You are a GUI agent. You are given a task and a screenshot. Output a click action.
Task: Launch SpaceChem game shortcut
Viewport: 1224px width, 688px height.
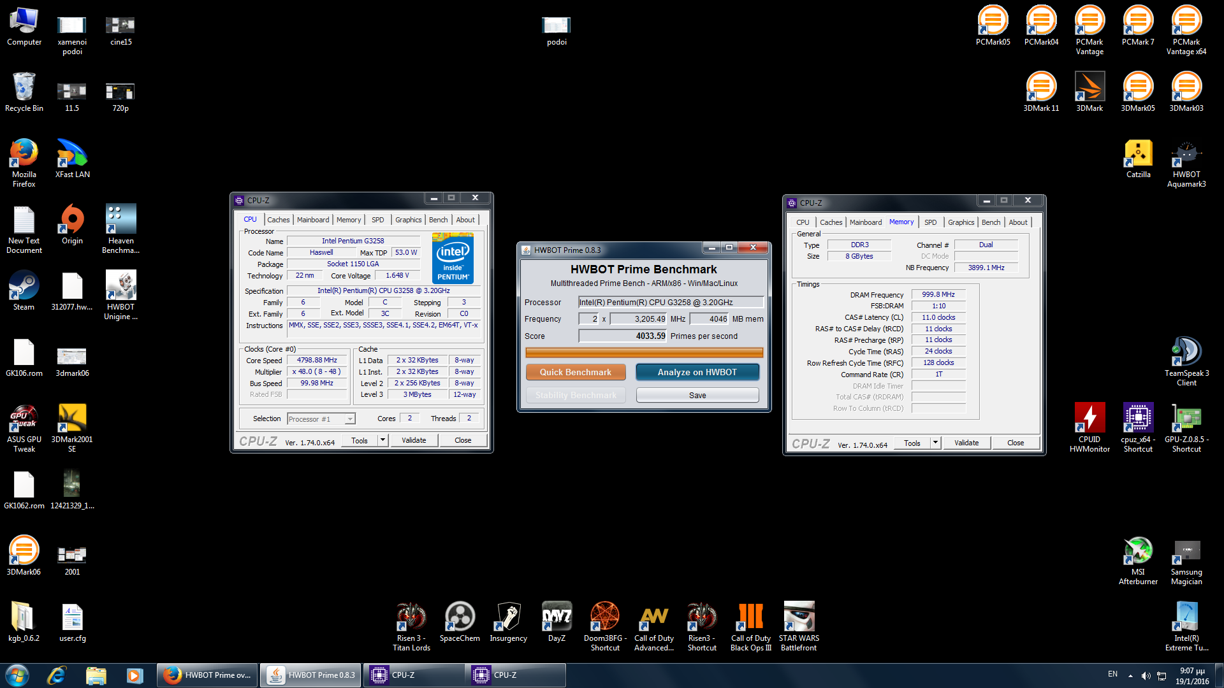tap(460, 622)
